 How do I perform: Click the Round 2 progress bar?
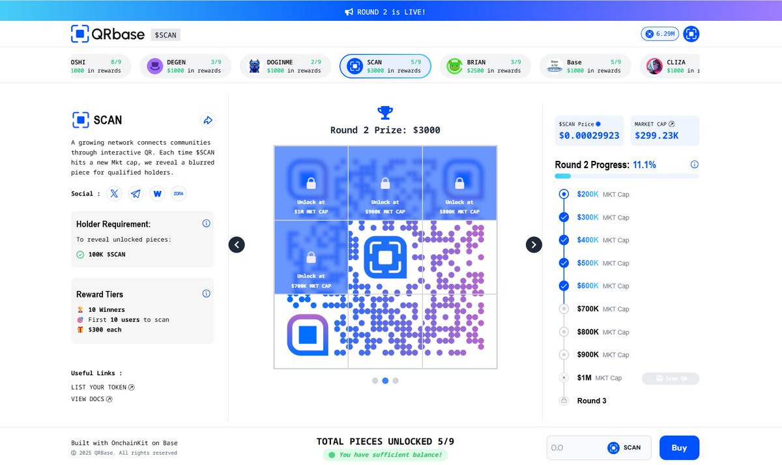(x=627, y=176)
